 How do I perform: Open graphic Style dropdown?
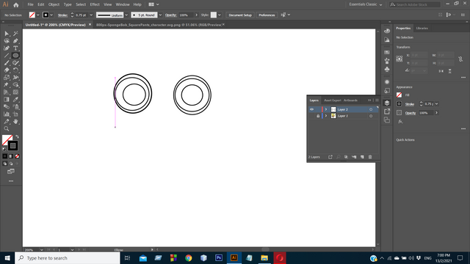pyautogui.click(x=220, y=15)
